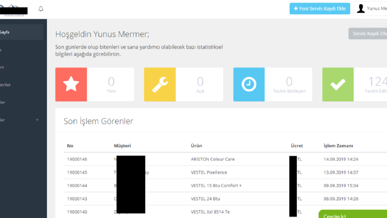Select the Sayfa sidebar item
387x218 pixels.
coord(21,32)
